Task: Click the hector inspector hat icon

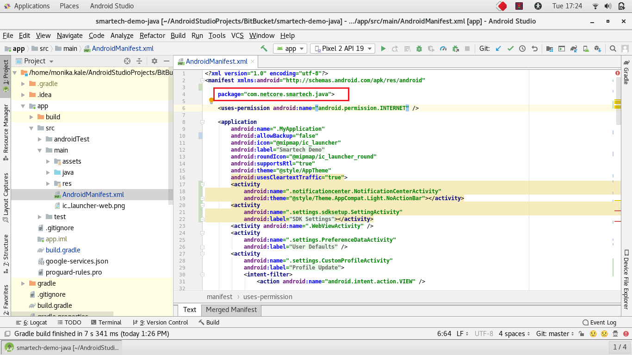Action: click(x=616, y=334)
